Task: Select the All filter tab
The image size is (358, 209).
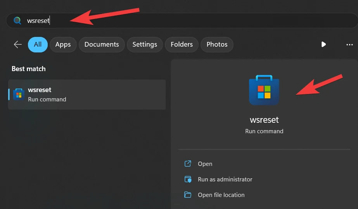Action: [38, 45]
